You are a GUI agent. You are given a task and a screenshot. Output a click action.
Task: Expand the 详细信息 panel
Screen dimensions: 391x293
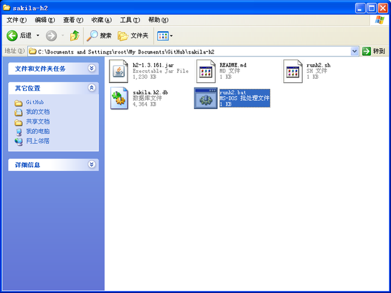(x=92, y=165)
